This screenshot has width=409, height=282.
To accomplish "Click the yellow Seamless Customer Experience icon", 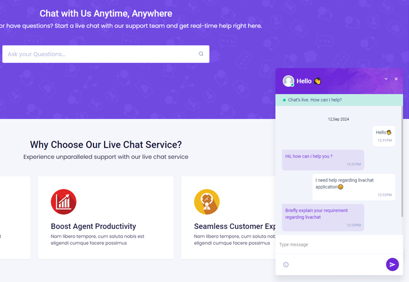I will pyautogui.click(x=207, y=202).
